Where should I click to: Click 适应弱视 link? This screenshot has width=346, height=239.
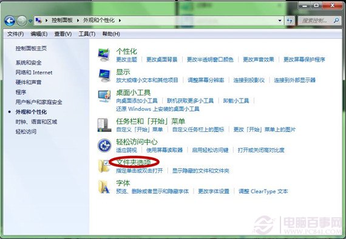pyautogui.click(x=127, y=150)
